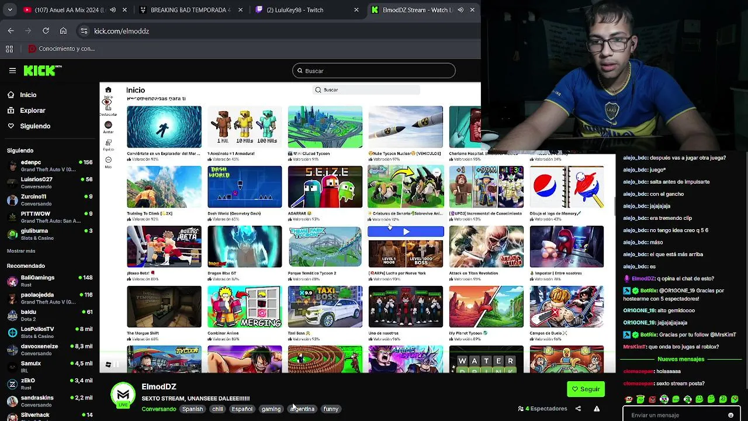
Task: Switch to BREAKING BAD TEMPORADA 4 tab
Action: point(191,10)
